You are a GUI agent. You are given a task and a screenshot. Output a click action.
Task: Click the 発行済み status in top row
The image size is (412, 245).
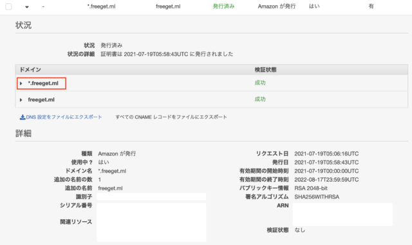223,6
